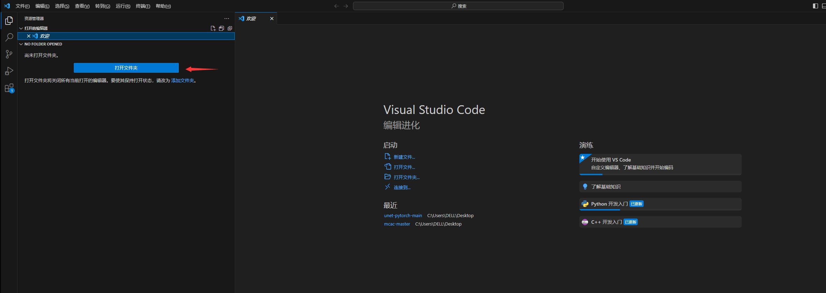The image size is (826, 293).
Task: Click the VS Code logo in title bar
Action: pos(7,6)
